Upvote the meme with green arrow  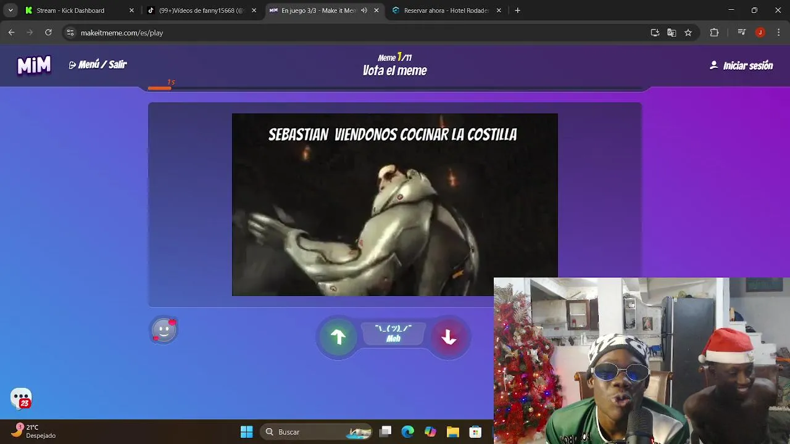click(338, 337)
